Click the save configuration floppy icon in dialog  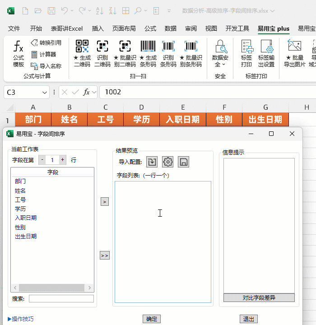pos(183,162)
